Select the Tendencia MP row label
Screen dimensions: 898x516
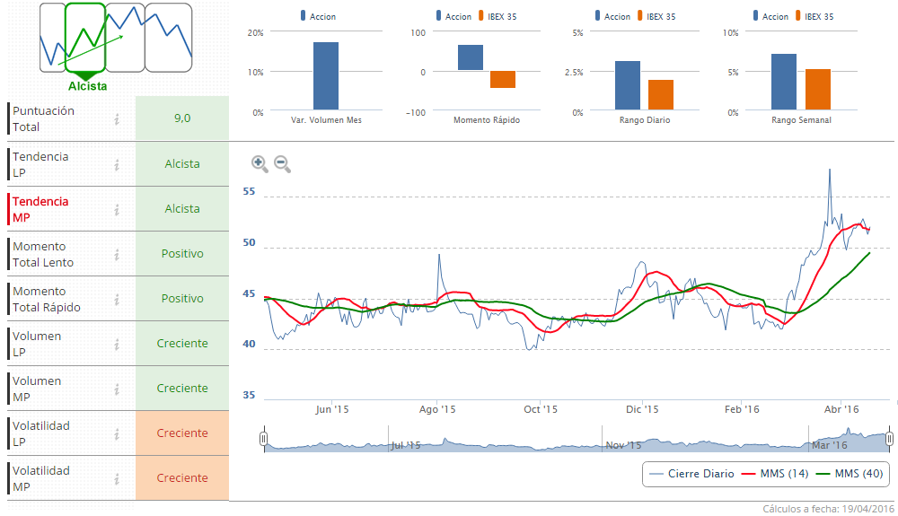[x=40, y=209]
